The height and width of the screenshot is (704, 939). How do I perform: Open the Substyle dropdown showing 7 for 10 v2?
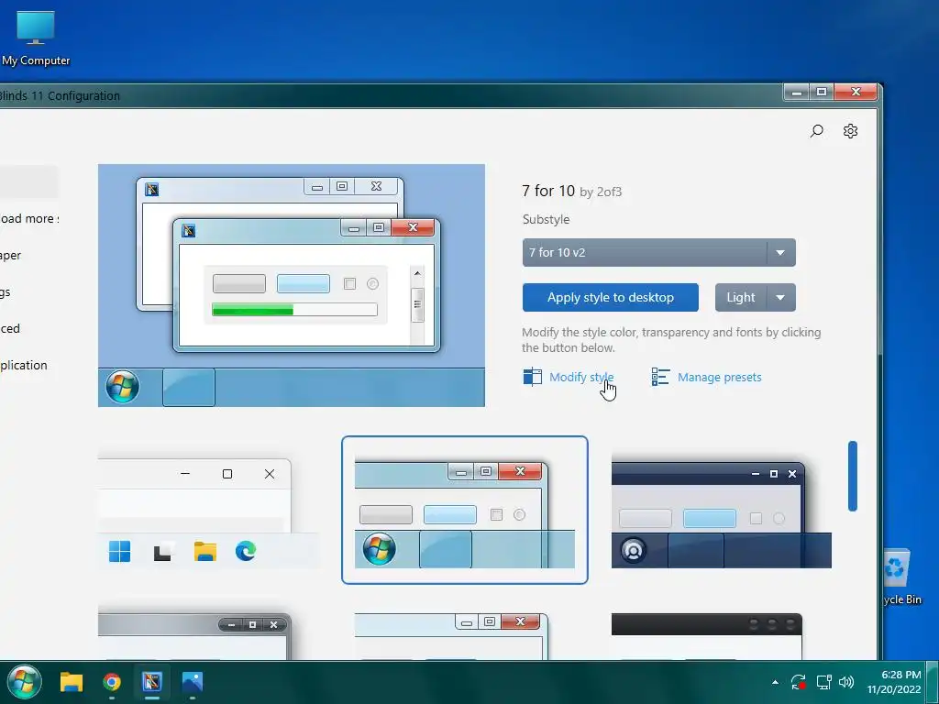(658, 253)
